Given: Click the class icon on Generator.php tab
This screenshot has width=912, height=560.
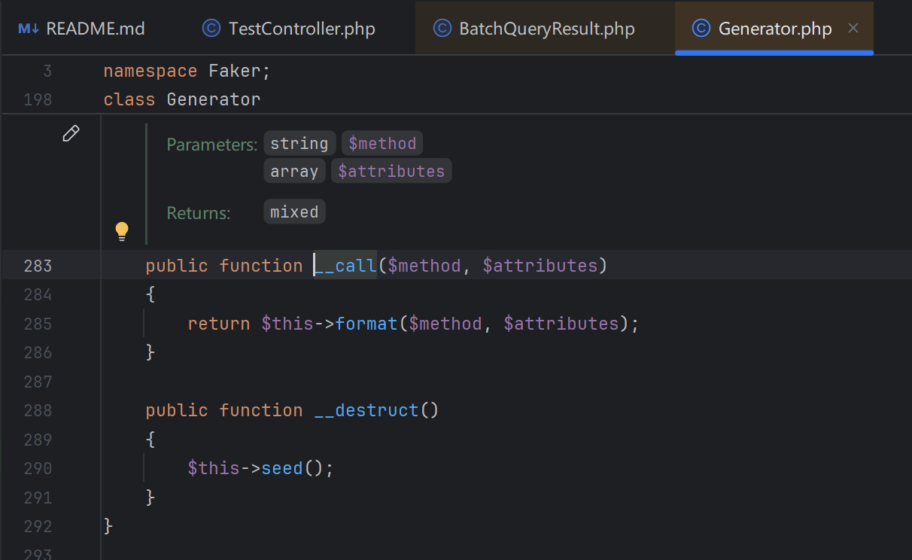Looking at the screenshot, I should tap(701, 29).
